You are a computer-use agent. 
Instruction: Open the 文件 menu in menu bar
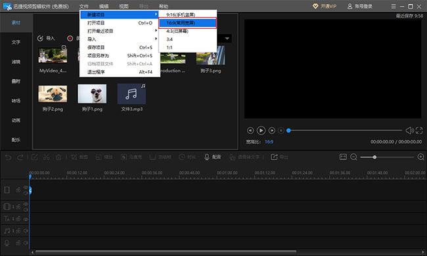pyautogui.click(x=83, y=7)
